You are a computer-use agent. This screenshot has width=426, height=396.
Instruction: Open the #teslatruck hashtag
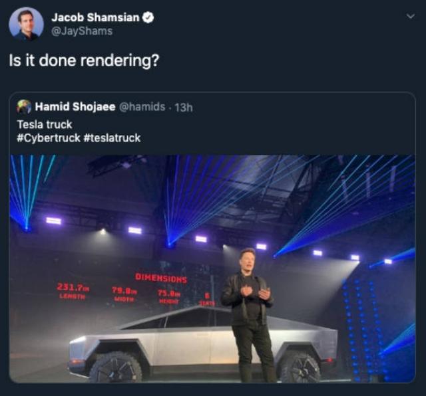(x=112, y=138)
